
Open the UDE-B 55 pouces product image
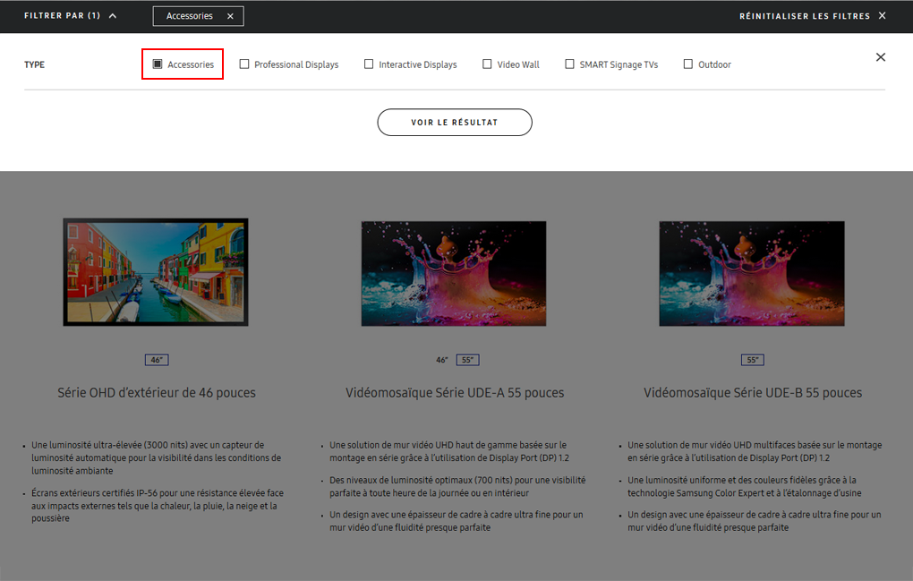[x=752, y=273]
